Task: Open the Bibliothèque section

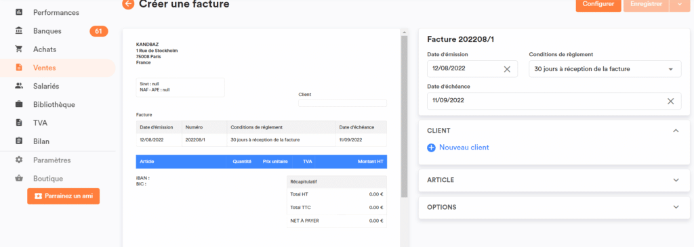Action: 54,105
